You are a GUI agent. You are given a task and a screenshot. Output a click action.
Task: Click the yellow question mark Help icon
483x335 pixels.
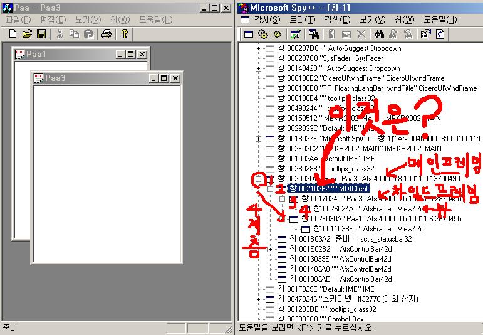pyautogui.click(x=125, y=34)
